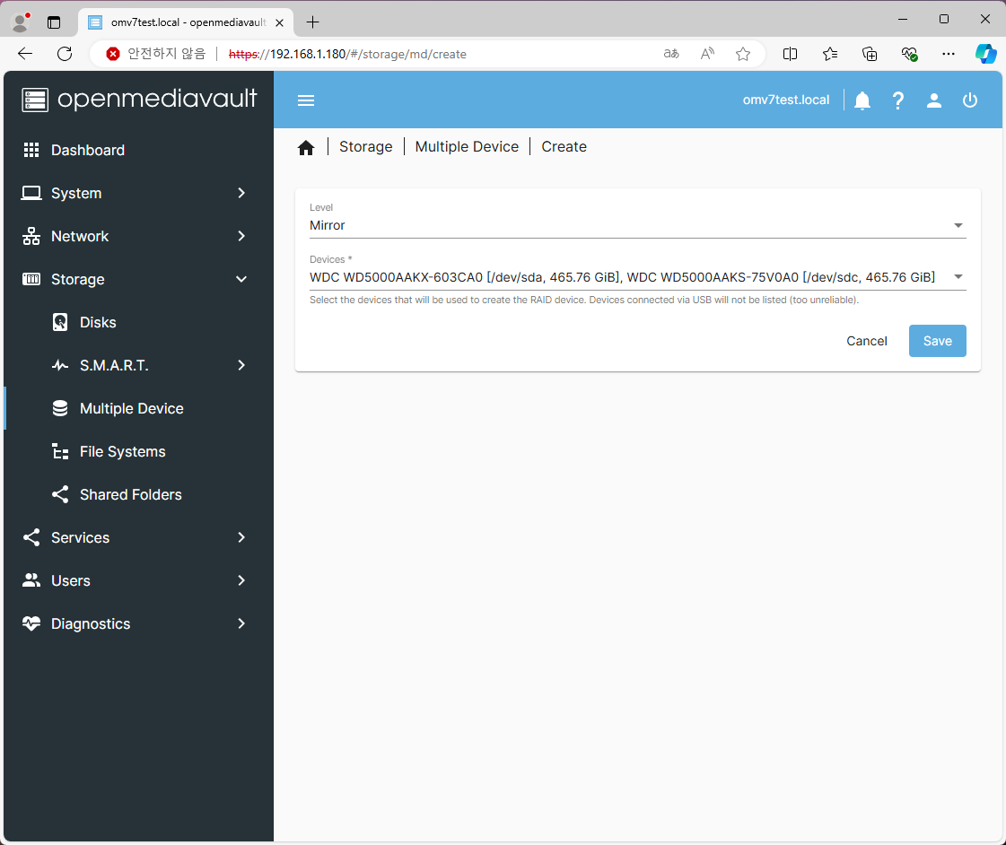Click the Diagnostics heartbeat icon
1006x845 pixels.
coord(31,623)
